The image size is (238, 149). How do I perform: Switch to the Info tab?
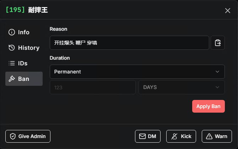[x=24, y=32]
